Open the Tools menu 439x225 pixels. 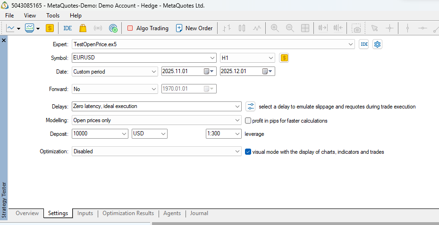point(53,16)
